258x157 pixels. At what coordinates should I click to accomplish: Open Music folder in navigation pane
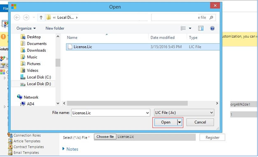(32, 57)
